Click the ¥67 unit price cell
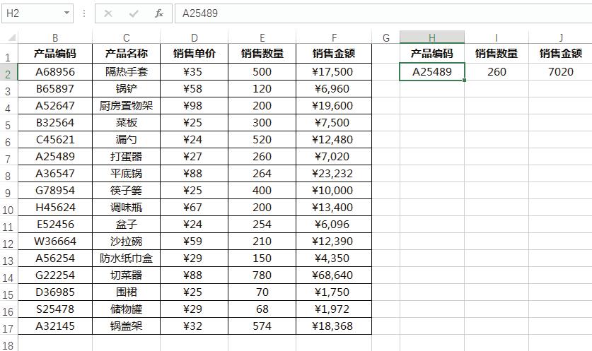The width and height of the screenshot is (592, 351). click(x=194, y=208)
